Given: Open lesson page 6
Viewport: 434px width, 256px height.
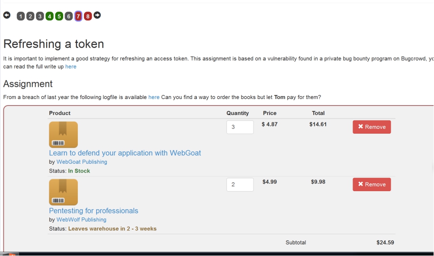Looking at the screenshot, I should [x=69, y=16].
